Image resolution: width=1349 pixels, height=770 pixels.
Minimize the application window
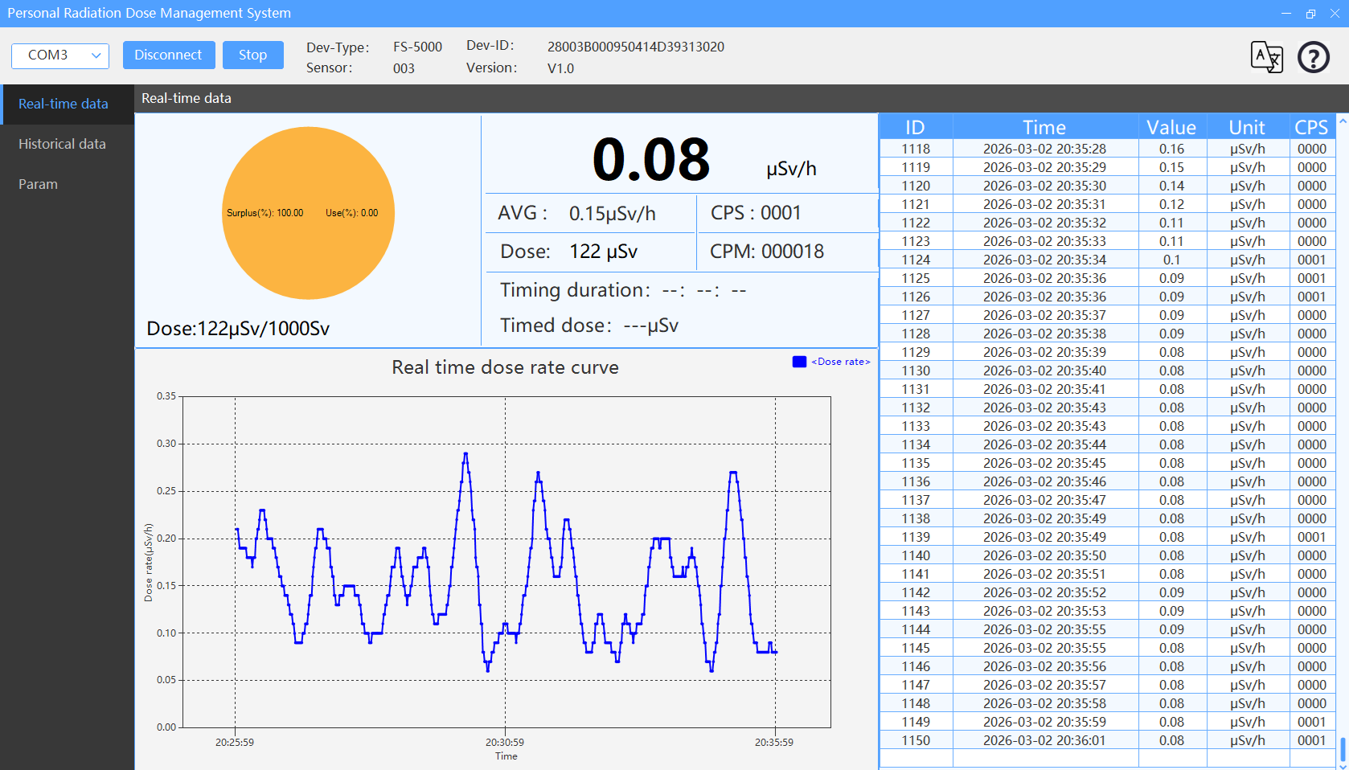1286,14
